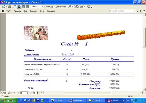
Task: Go to next report page arrow
Action: pos(31,93)
